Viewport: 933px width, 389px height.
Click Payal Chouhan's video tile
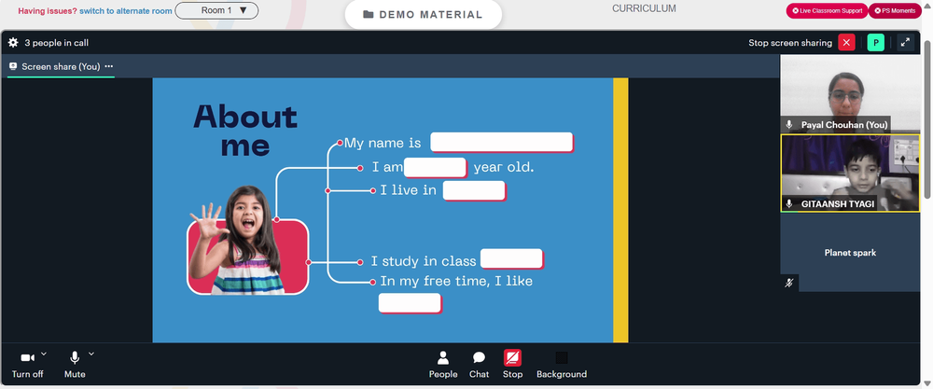click(850, 94)
